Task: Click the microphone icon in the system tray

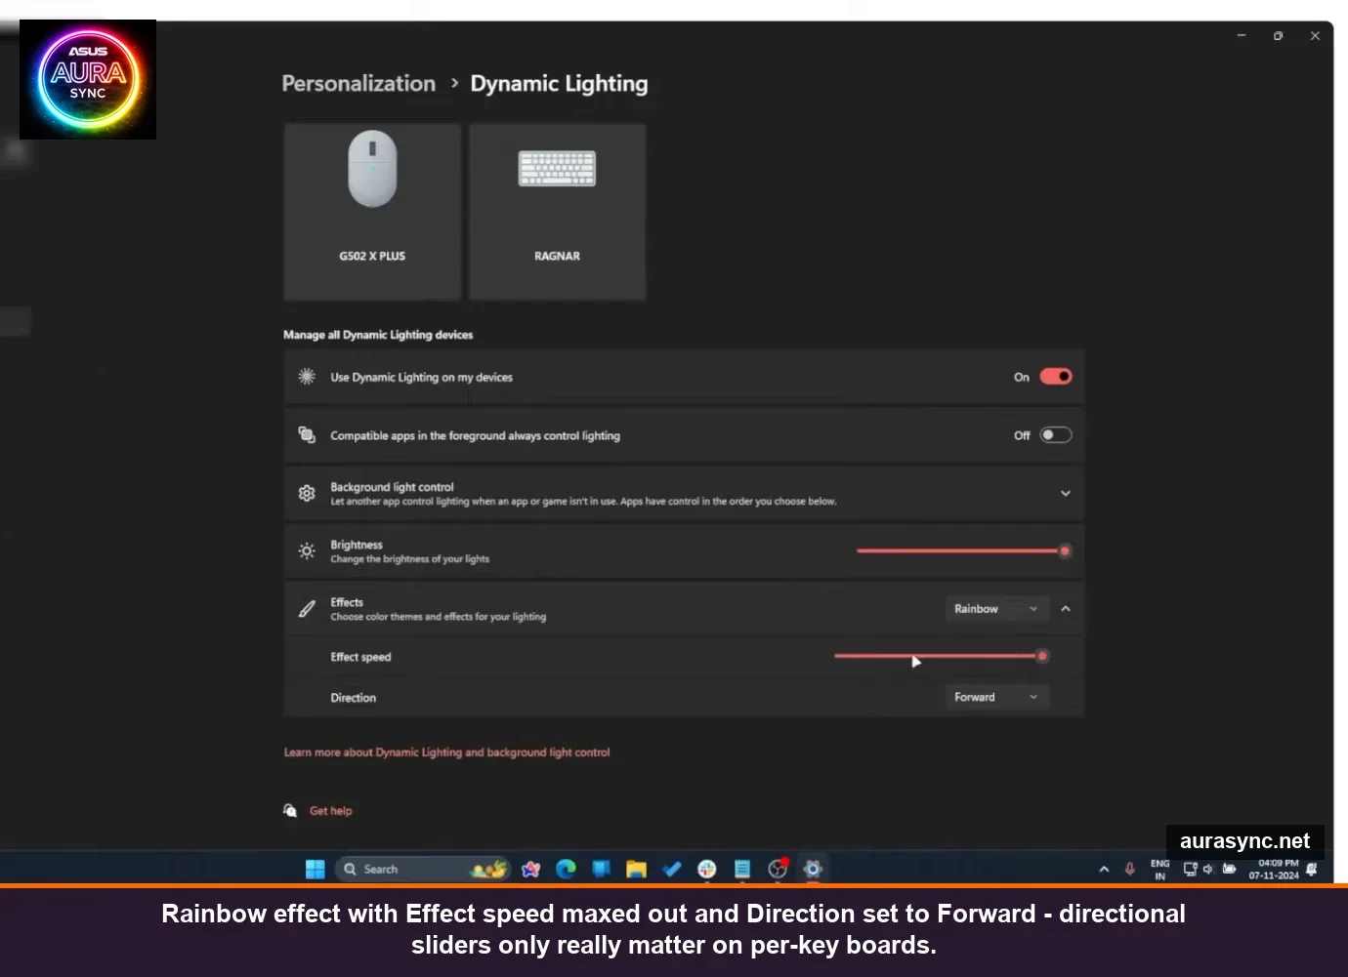Action: pos(1129,869)
